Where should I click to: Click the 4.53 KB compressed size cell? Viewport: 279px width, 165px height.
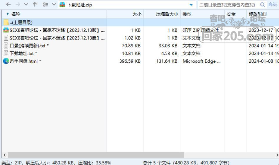point(169,53)
